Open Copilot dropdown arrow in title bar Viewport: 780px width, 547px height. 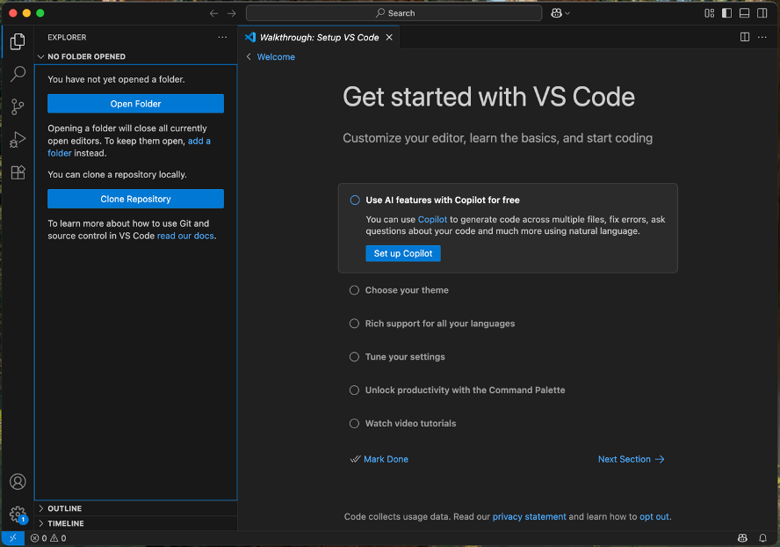pyautogui.click(x=567, y=13)
